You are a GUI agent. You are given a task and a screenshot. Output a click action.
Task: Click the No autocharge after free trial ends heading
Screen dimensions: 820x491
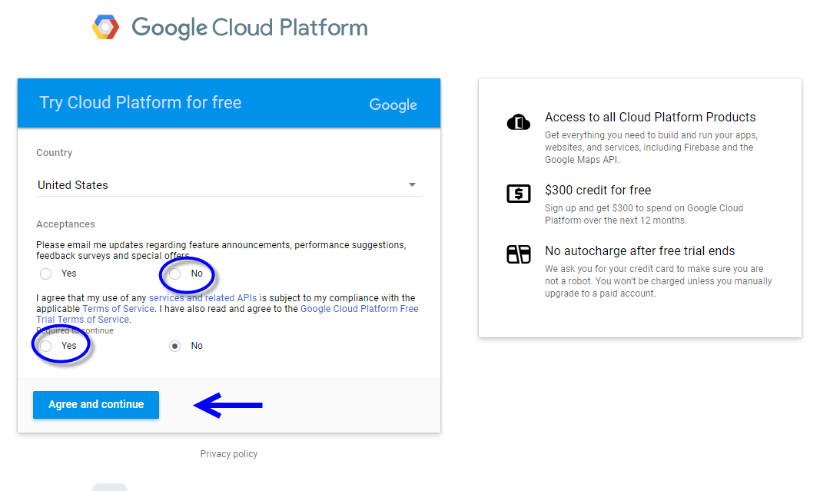click(639, 251)
